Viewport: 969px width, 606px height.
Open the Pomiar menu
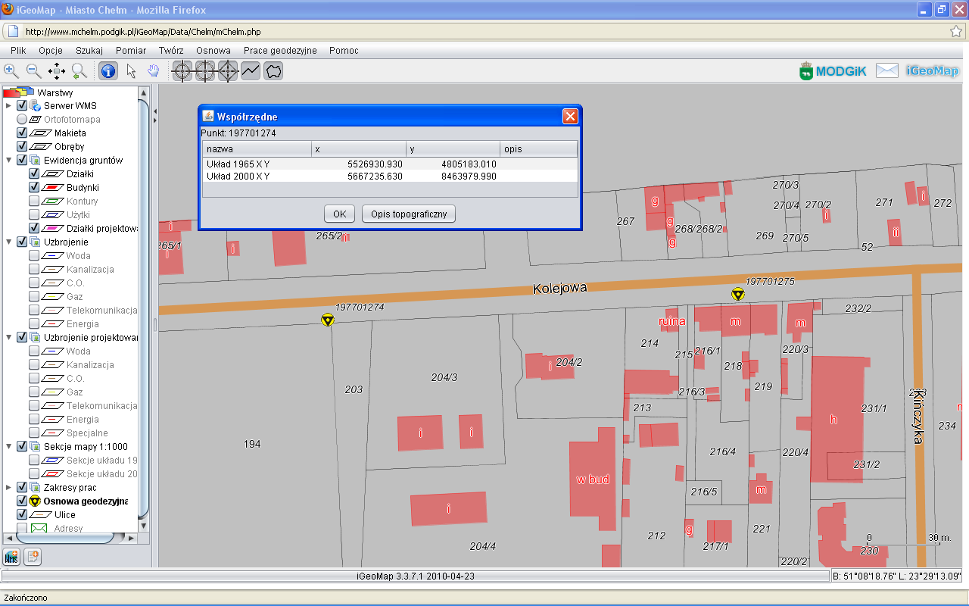point(131,51)
